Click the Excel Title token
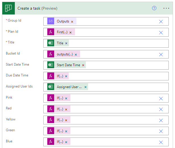The height and width of the screenshot is (148, 175). (x=60, y=43)
